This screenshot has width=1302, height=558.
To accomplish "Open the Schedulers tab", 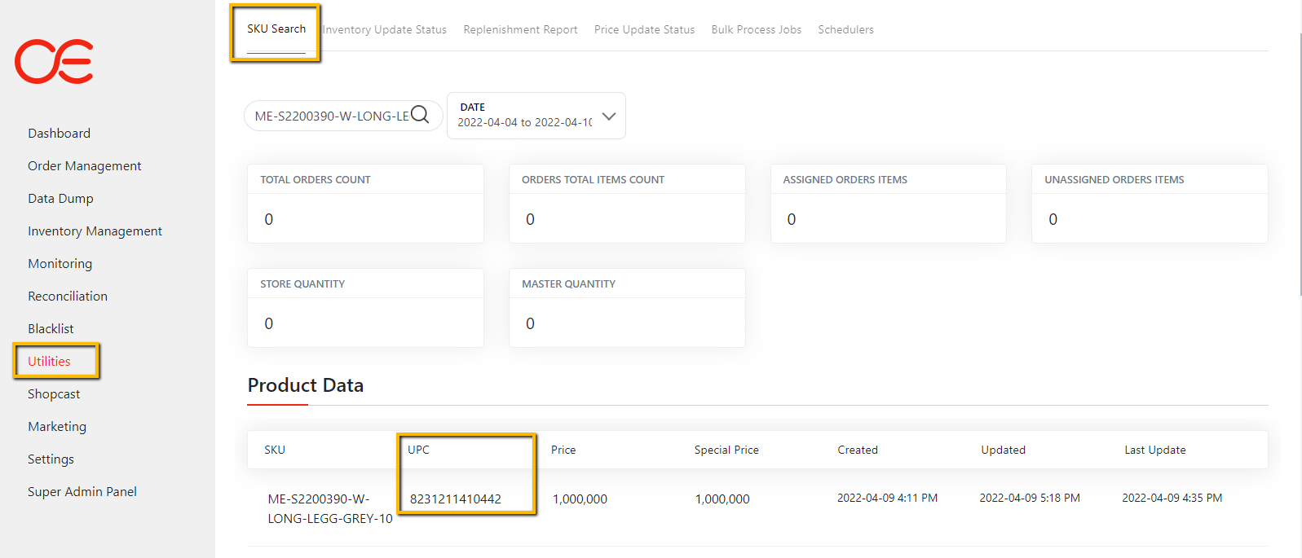I will click(x=845, y=29).
